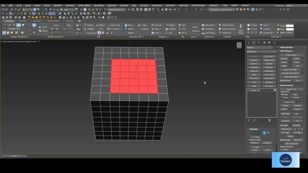The width and height of the screenshot is (308, 173).
Task: Enable the By Angle checkbox
Action: coord(251,147)
